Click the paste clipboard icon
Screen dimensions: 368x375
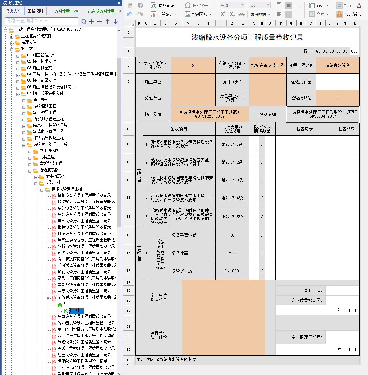click(140, 5)
